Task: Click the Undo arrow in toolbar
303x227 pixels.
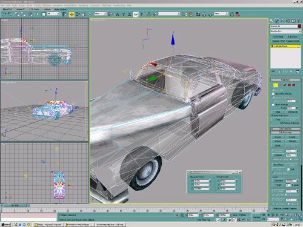Action: coord(4,15)
